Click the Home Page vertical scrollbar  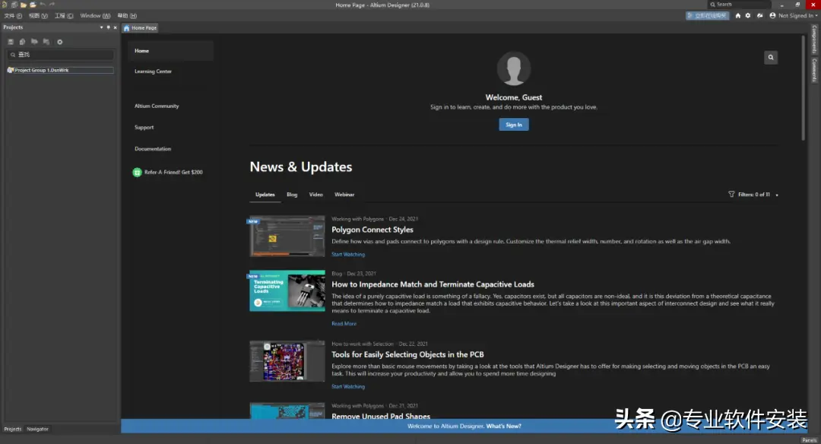point(804,88)
